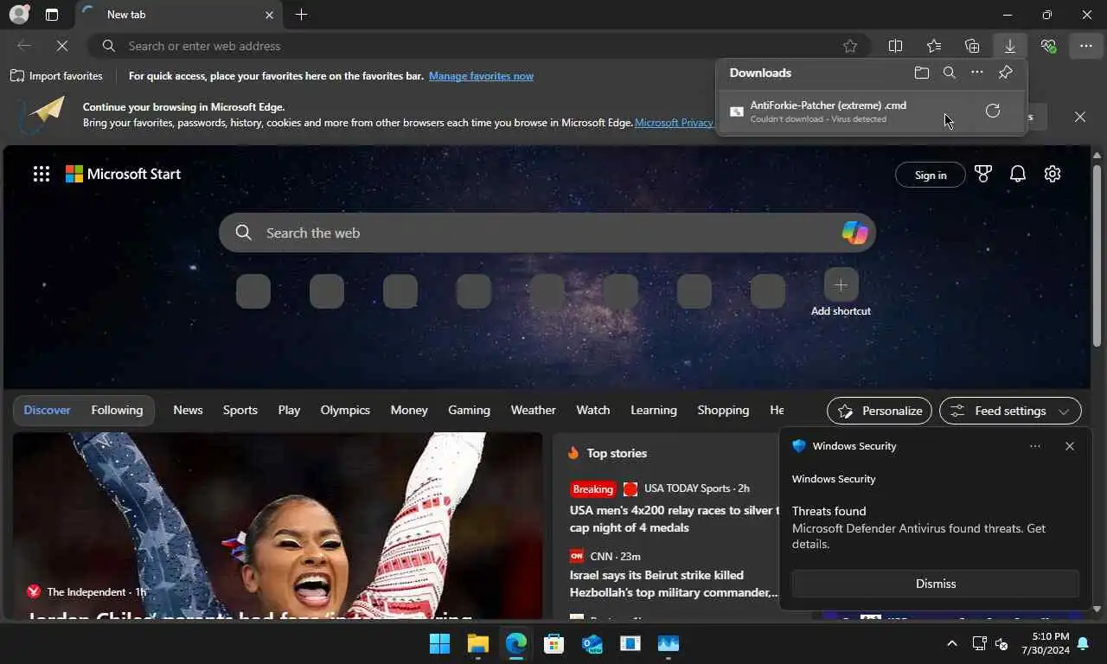
Task: Select AntiForkie-Patcher (extreme) .cmd download entry
Action: click(x=872, y=112)
